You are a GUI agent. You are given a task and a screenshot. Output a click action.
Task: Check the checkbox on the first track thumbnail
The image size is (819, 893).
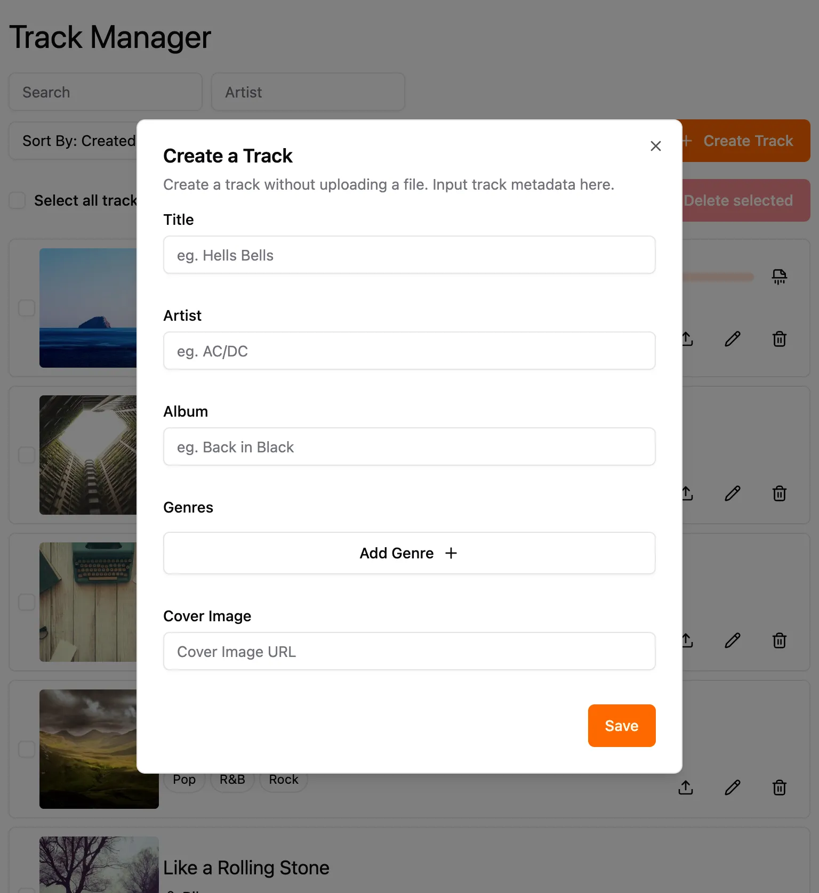tap(26, 307)
